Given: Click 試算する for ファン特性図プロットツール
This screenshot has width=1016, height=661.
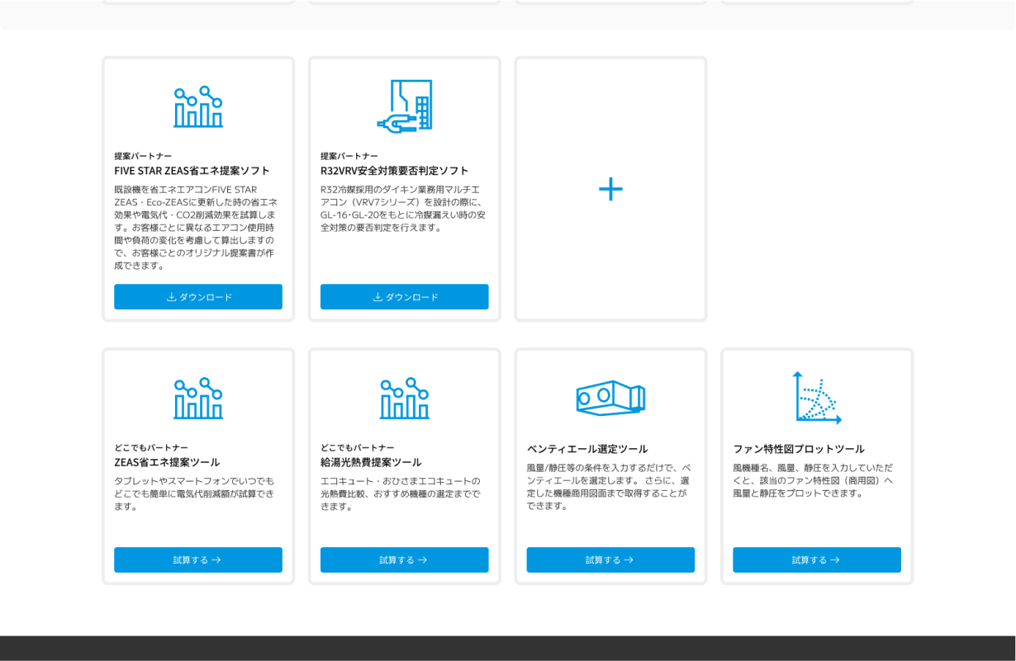Looking at the screenshot, I should pyautogui.click(x=817, y=559).
